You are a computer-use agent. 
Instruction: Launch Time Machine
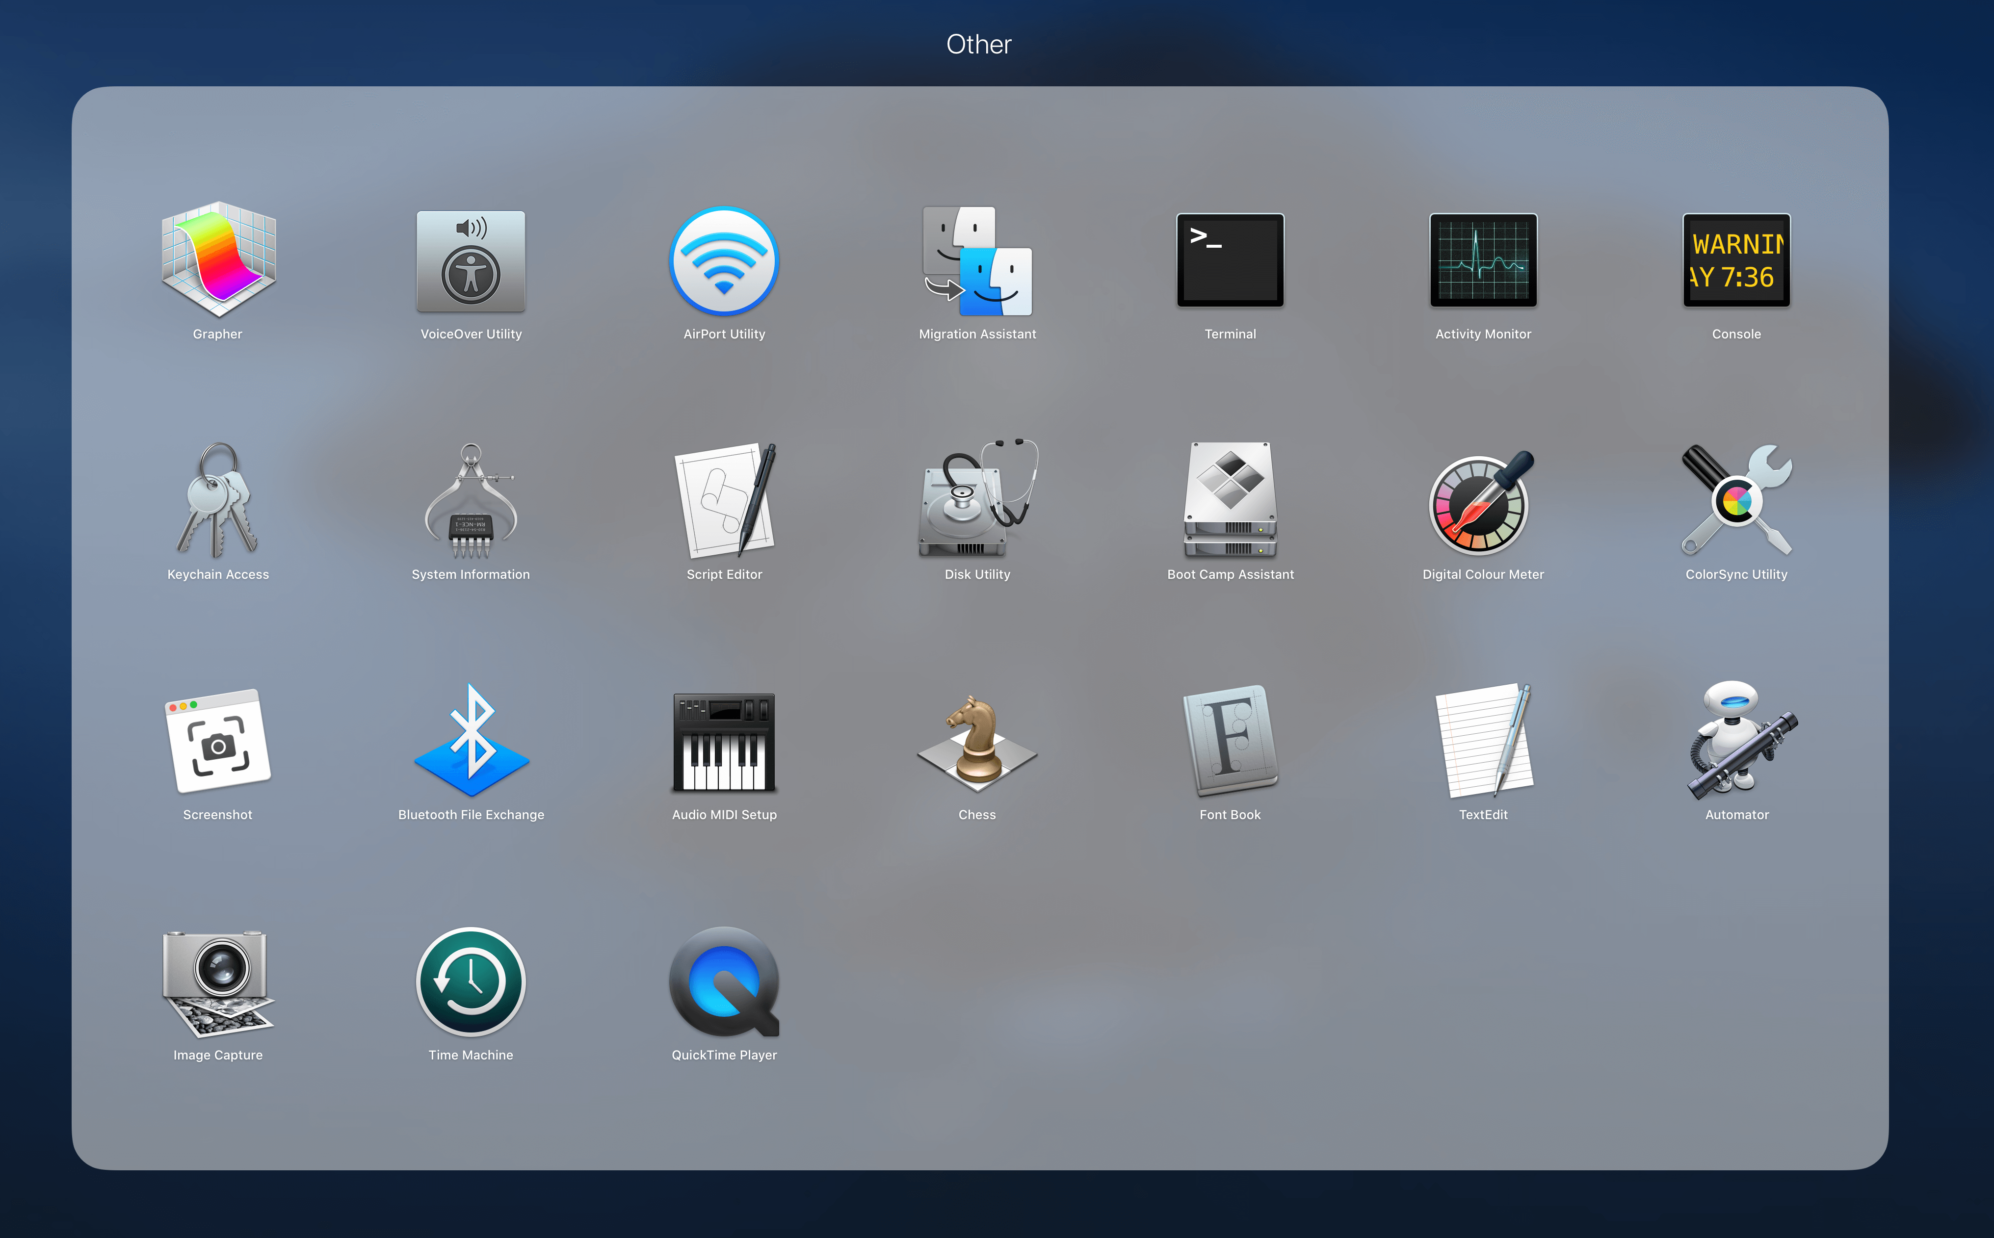pyautogui.click(x=471, y=982)
